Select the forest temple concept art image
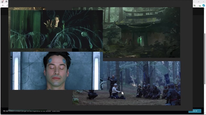 [142, 32]
